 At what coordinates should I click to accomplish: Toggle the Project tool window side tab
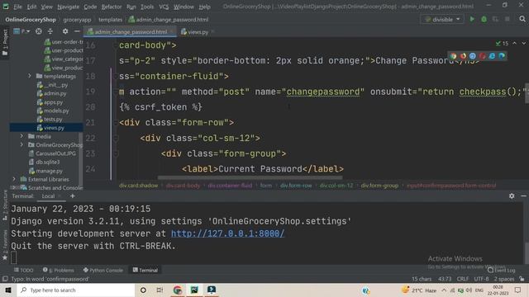(x=5, y=42)
